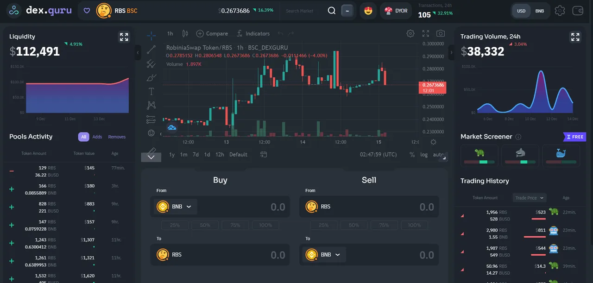Switch currency display to BNB
The width and height of the screenshot is (593, 283).
540,11
